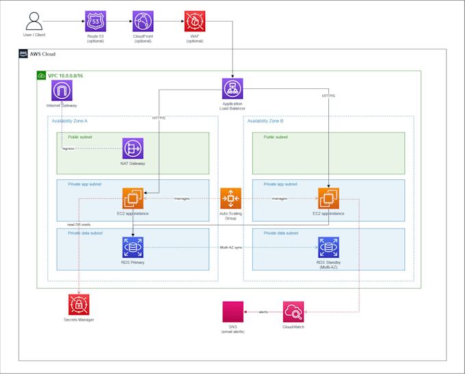Image resolution: width=465 pixels, height=374 pixels.
Task: Click the Secrets Manager icon
Action: pos(79,304)
